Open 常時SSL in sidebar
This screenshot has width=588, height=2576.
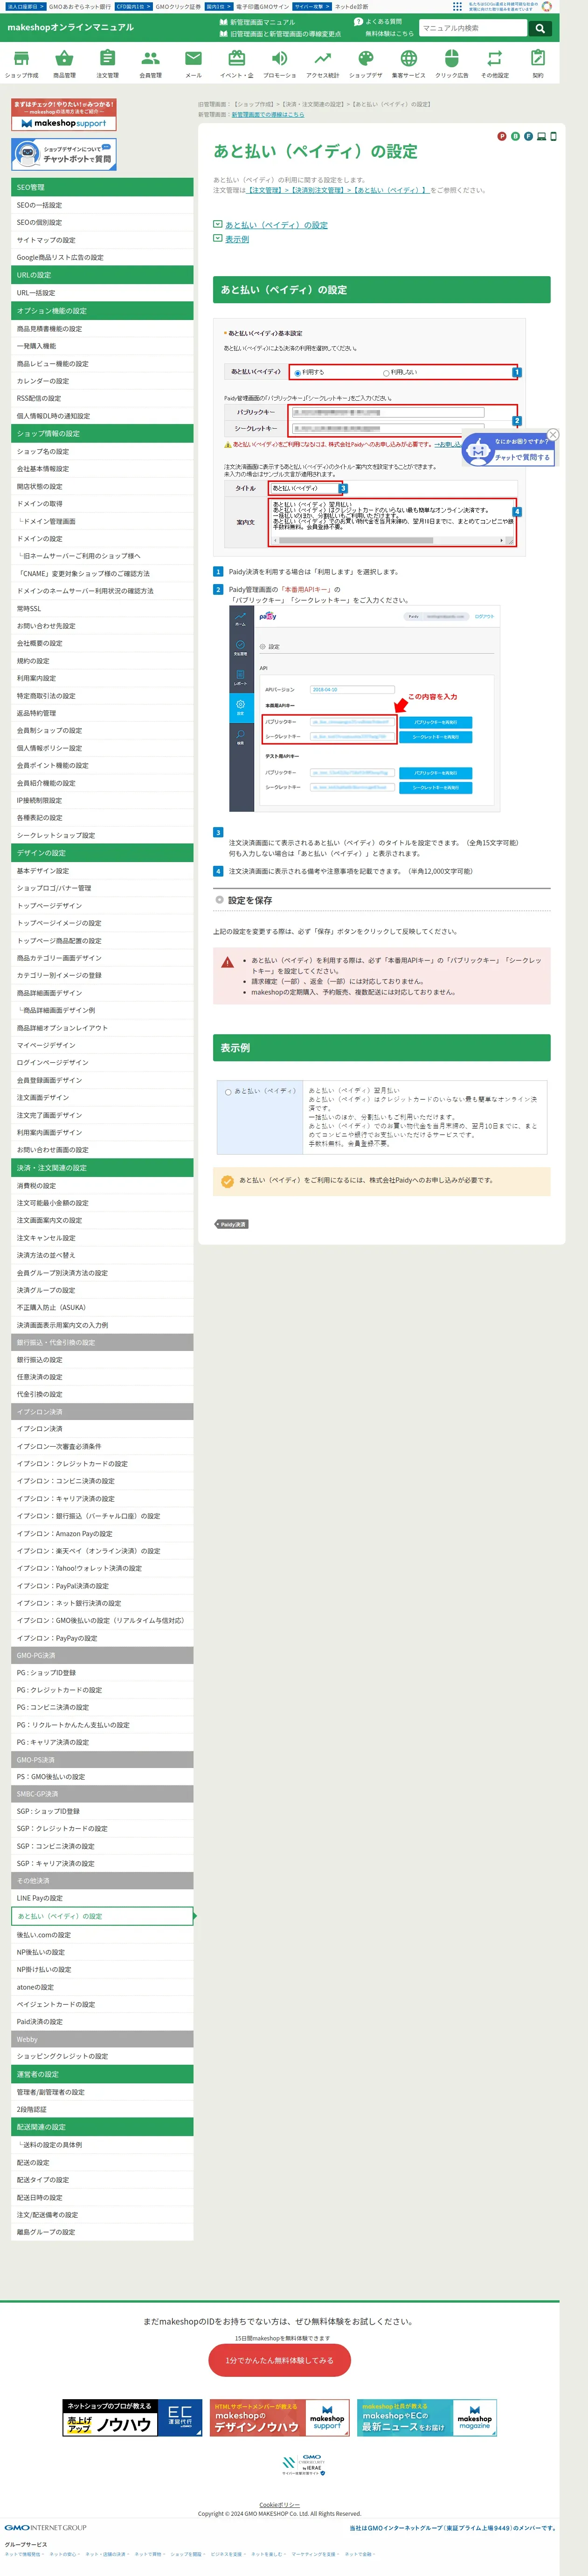pos(102,608)
